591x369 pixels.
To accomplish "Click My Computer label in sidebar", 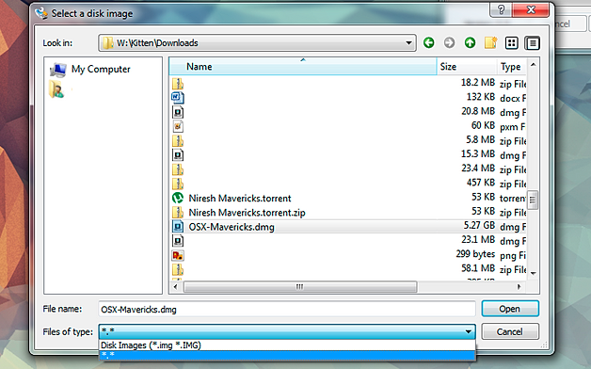I will pos(101,70).
